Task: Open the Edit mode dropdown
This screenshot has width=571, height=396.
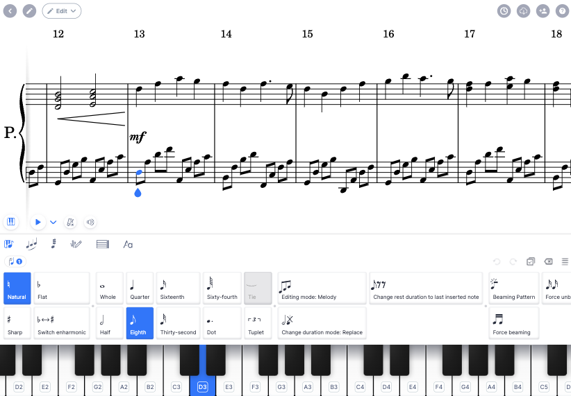Action: click(62, 11)
